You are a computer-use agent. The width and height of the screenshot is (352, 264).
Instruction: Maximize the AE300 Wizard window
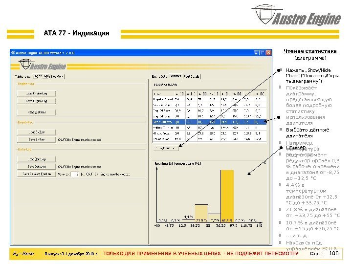(263, 53)
